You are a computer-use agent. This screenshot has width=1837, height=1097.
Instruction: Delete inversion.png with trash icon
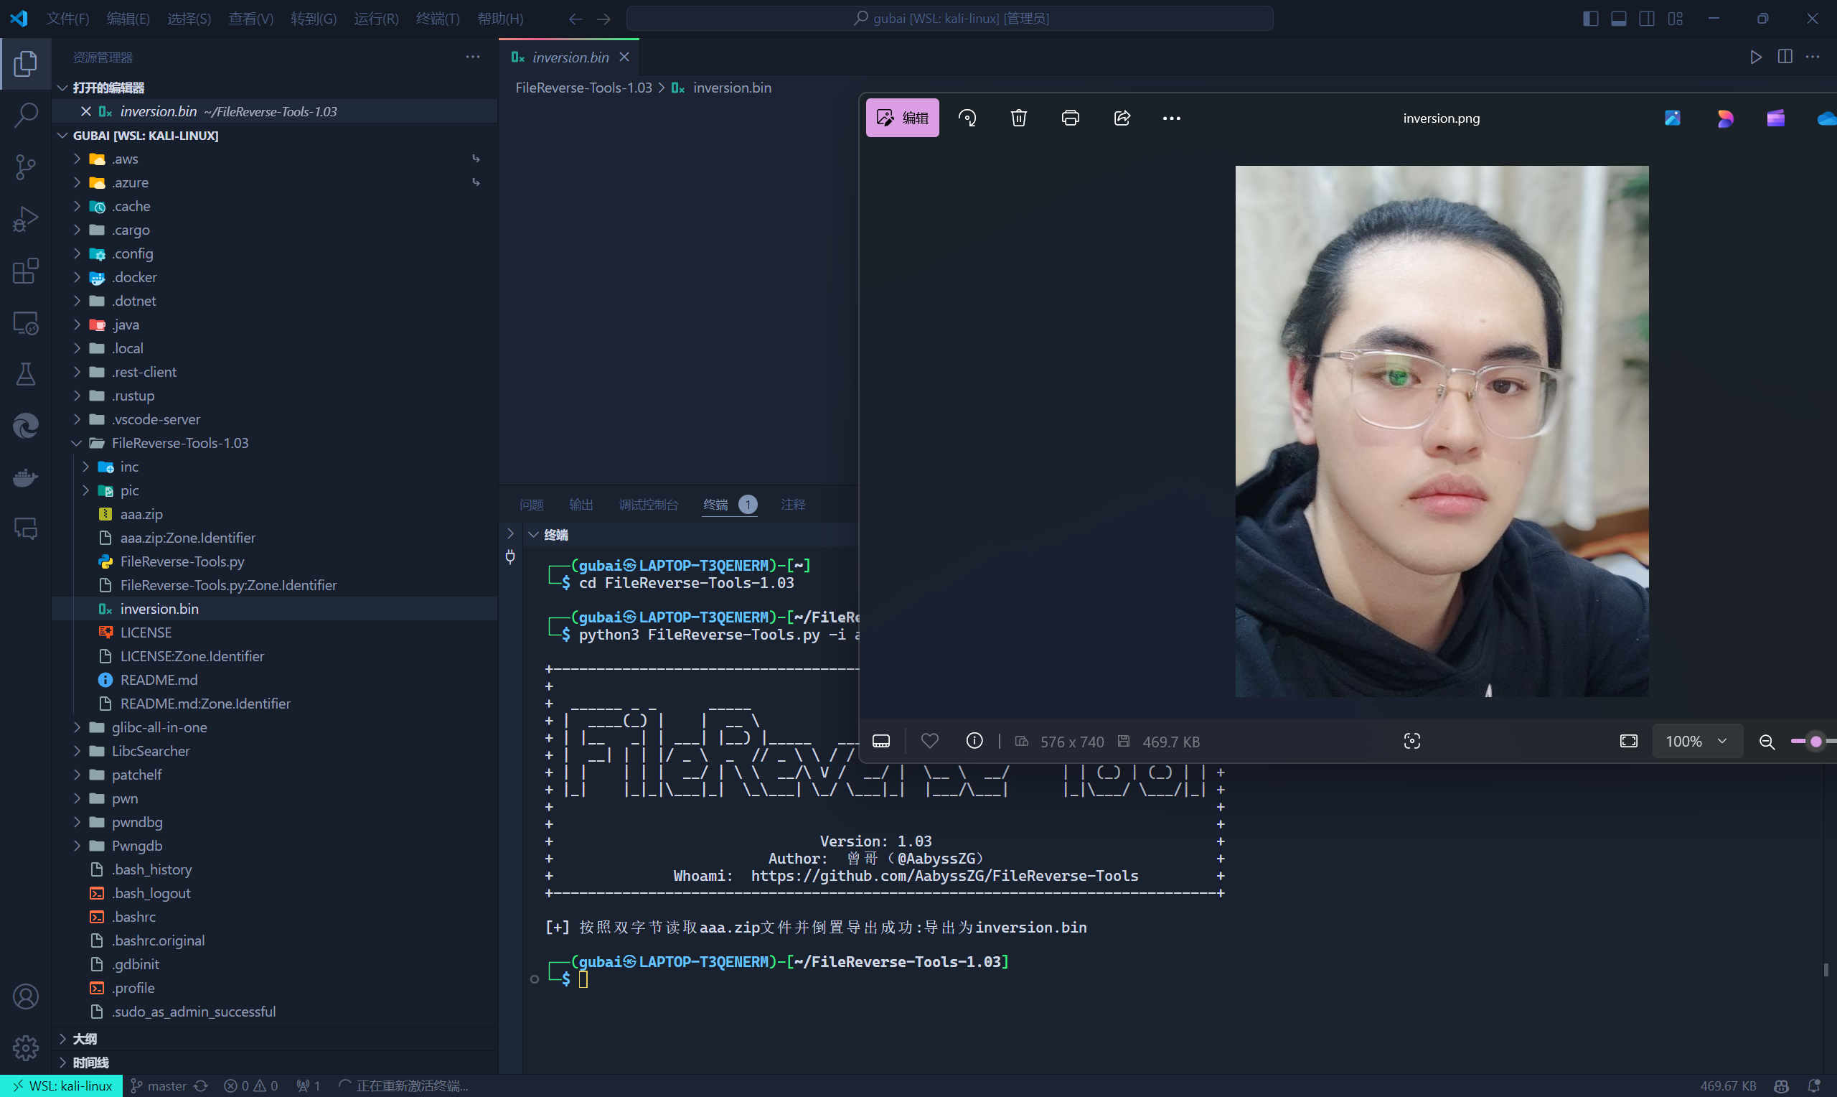tap(1018, 118)
